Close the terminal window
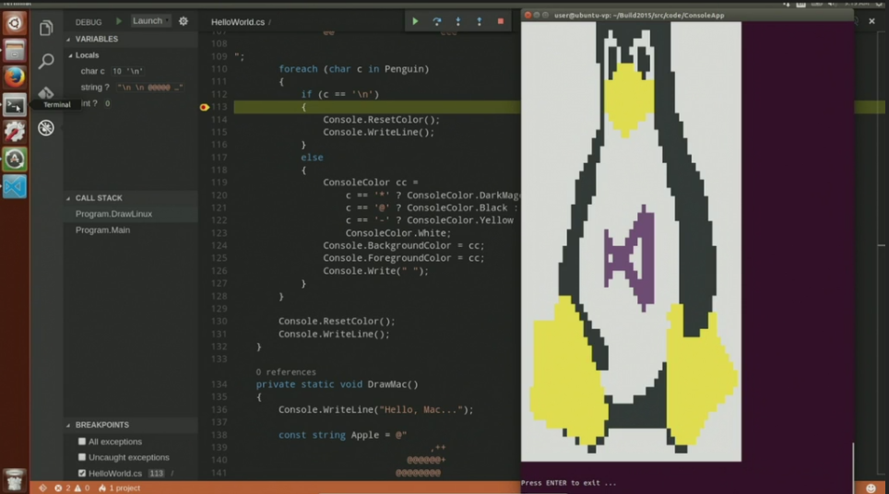Viewport: 889px width, 494px height. pyautogui.click(x=527, y=16)
